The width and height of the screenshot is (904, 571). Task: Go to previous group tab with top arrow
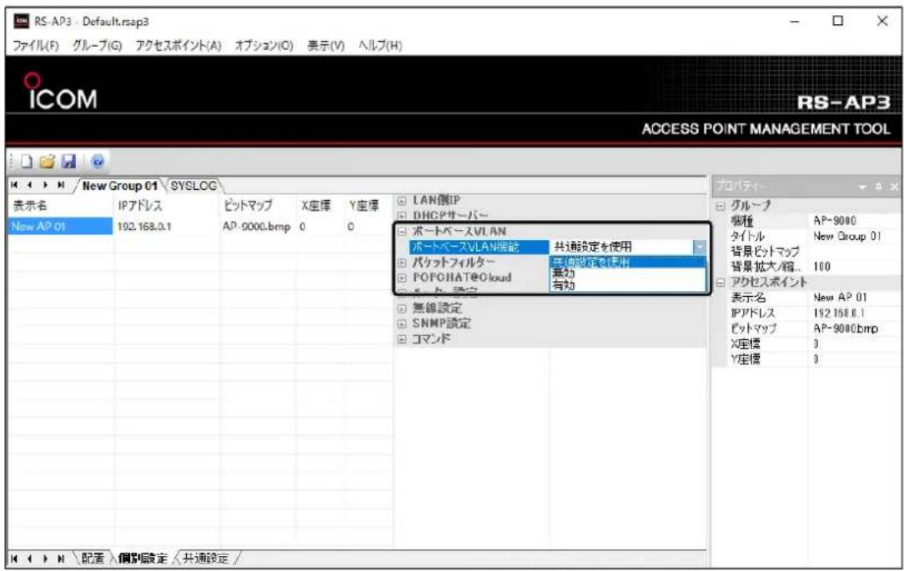tap(28, 186)
